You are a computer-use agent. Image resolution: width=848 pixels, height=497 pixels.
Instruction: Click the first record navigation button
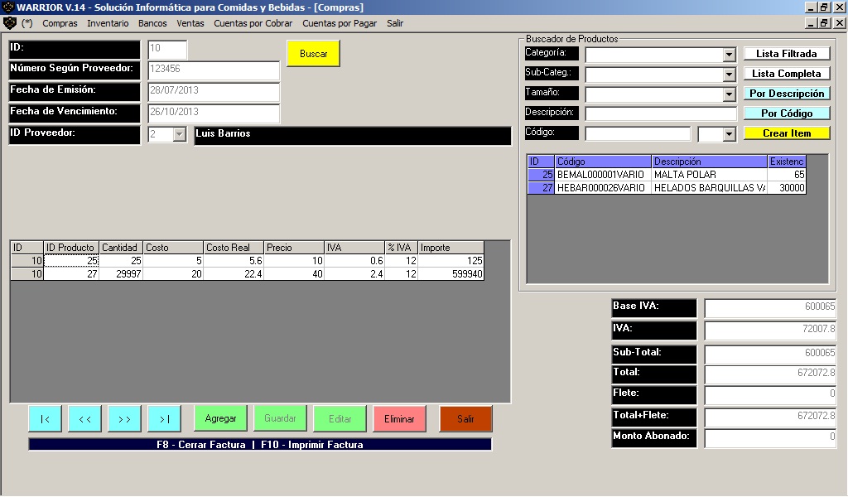[45, 419]
